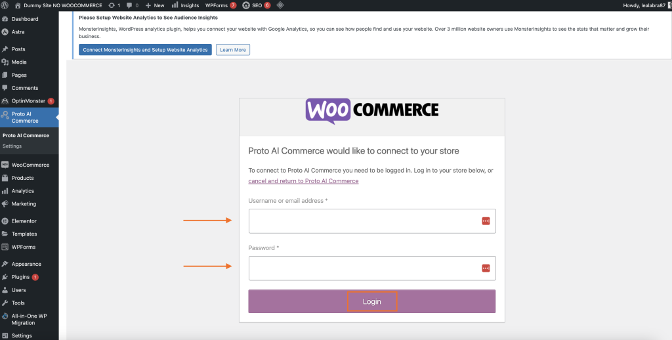Screen dimensions: 672x340
Task: Open OptinMonster sidebar item
Action: [x=29, y=101]
